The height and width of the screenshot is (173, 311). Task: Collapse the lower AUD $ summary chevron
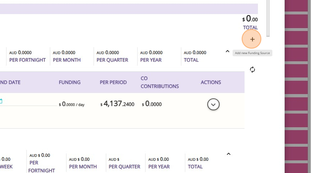click(x=229, y=154)
